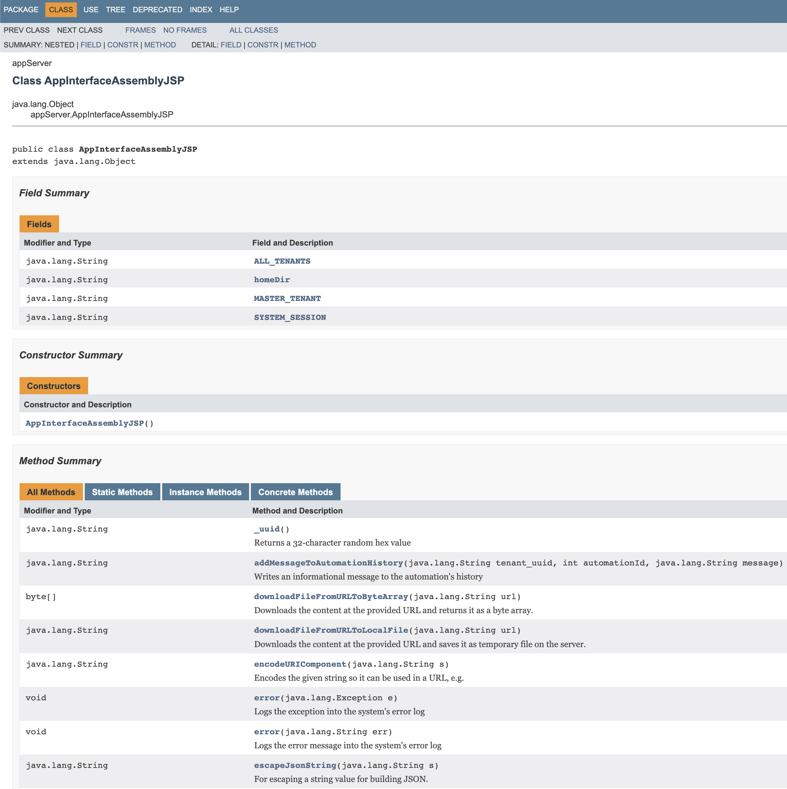The image size is (787, 789).
Task: Jump to detail METHOD section
Action: (300, 45)
